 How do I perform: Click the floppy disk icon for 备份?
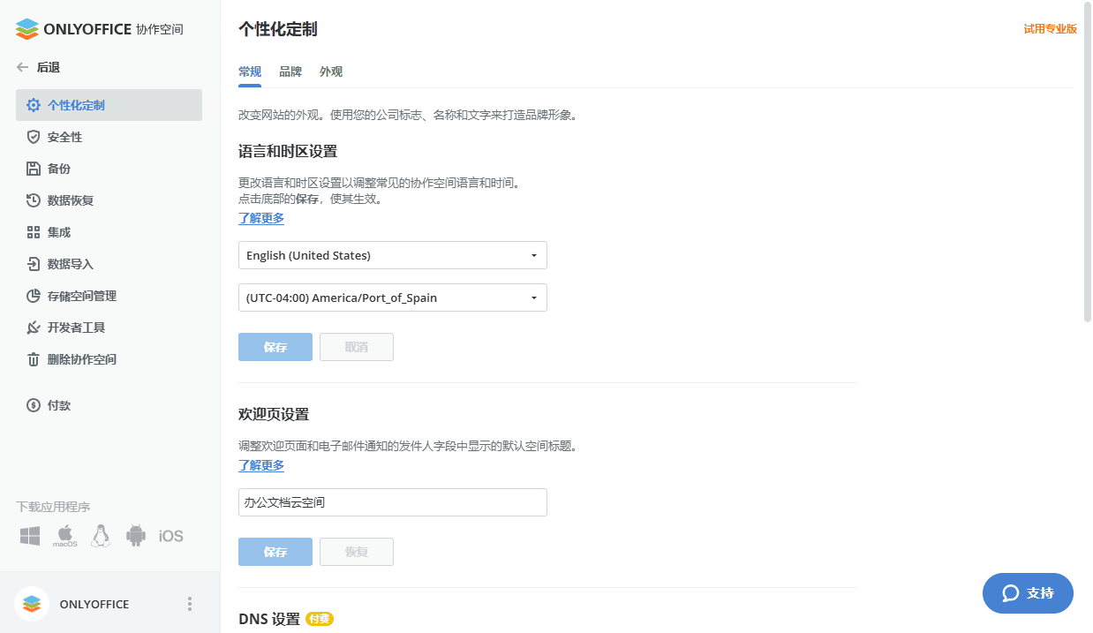pyautogui.click(x=34, y=169)
